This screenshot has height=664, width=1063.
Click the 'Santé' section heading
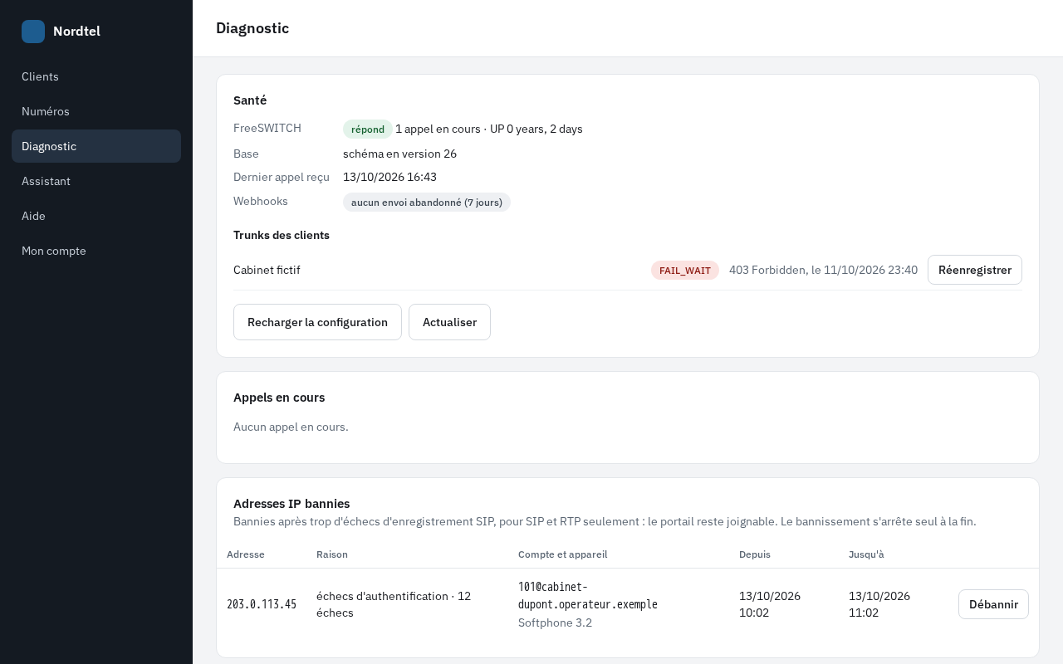point(250,100)
